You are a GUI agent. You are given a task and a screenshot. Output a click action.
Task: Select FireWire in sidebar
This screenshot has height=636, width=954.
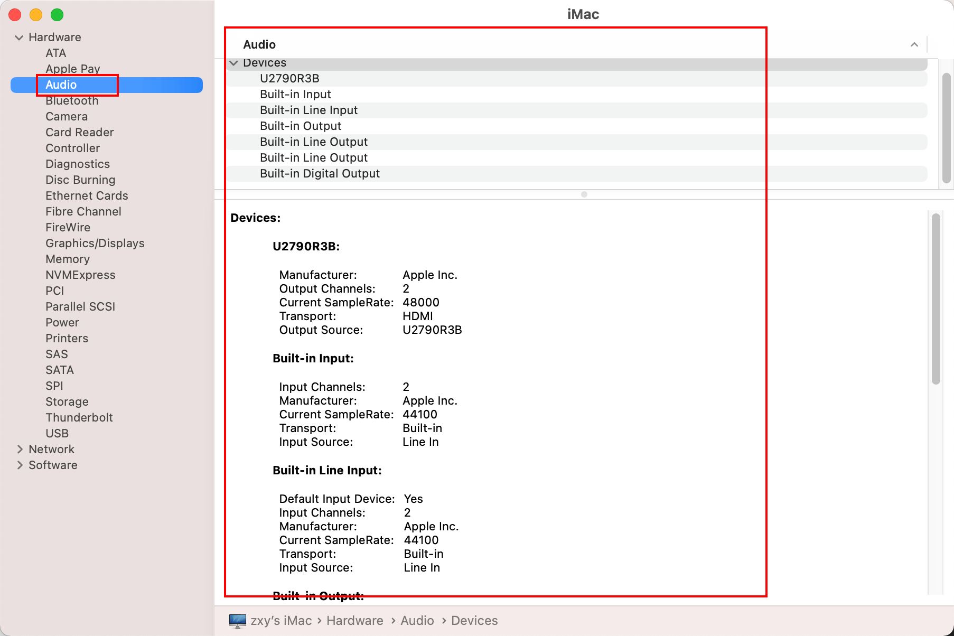(68, 228)
